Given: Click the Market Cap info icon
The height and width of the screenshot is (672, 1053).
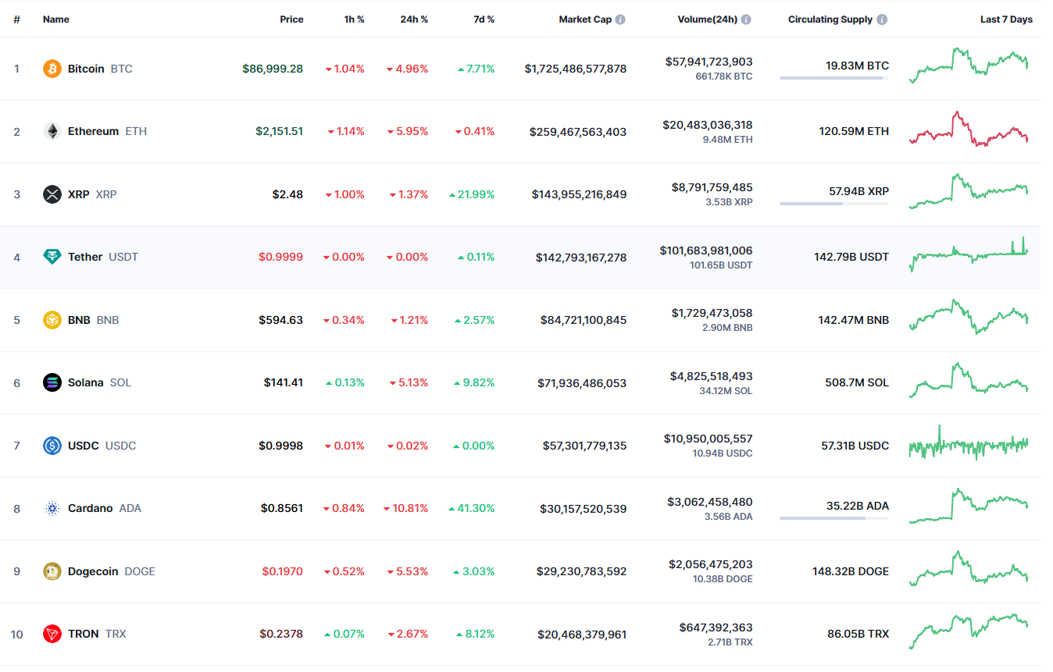Looking at the screenshot, I should [620, 20].
